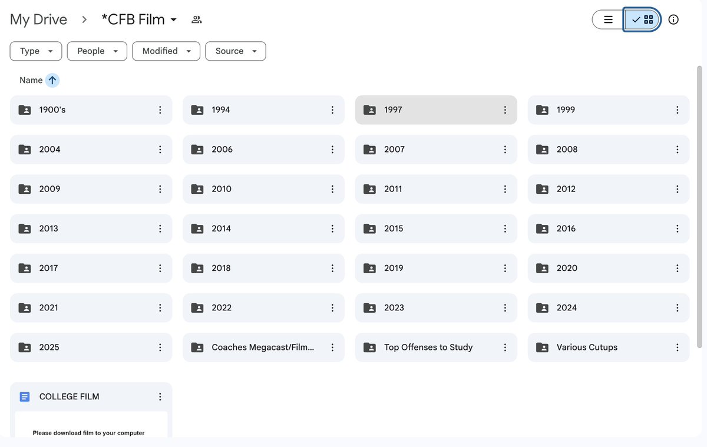This screenshot has height=447, width=707.
Task: Open more actions for 2014 folder
Action: [x=332, y=229]
